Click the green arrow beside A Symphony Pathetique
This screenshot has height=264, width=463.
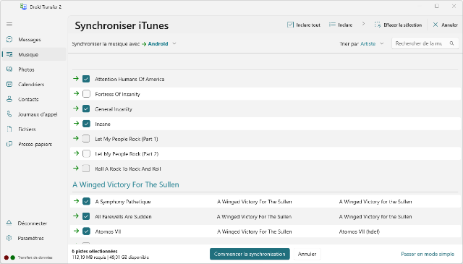point(76,201)
